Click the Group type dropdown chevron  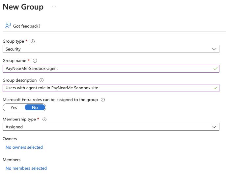click(x=214, y=49)
